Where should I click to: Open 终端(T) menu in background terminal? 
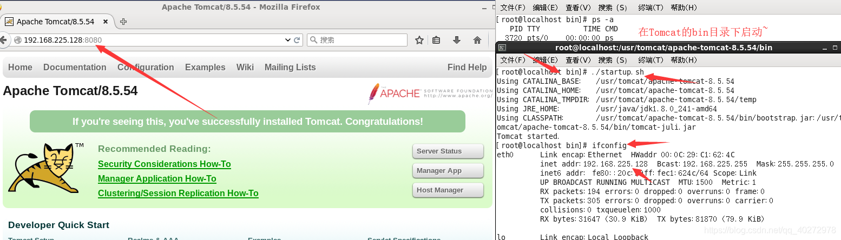point(651,8)
